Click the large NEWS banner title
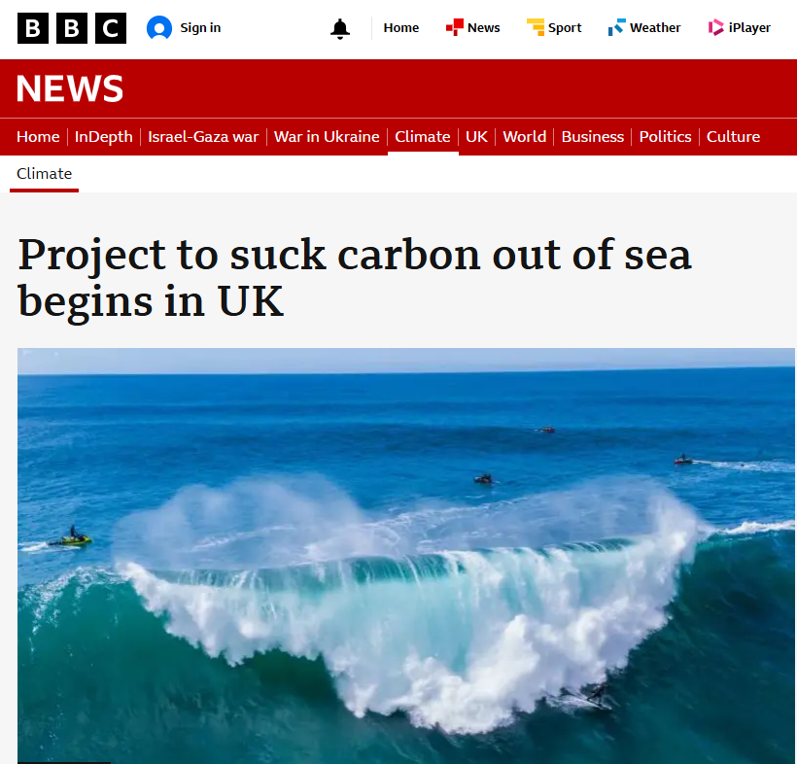This screenshot has height=764, width=797. [x=70, y=88]
